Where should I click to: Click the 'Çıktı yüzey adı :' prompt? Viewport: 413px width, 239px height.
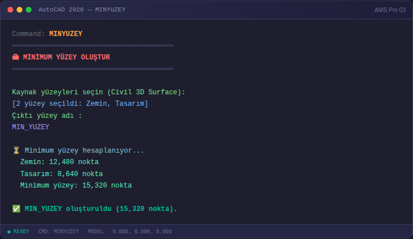pyautogui.click(x=47, y=115)
